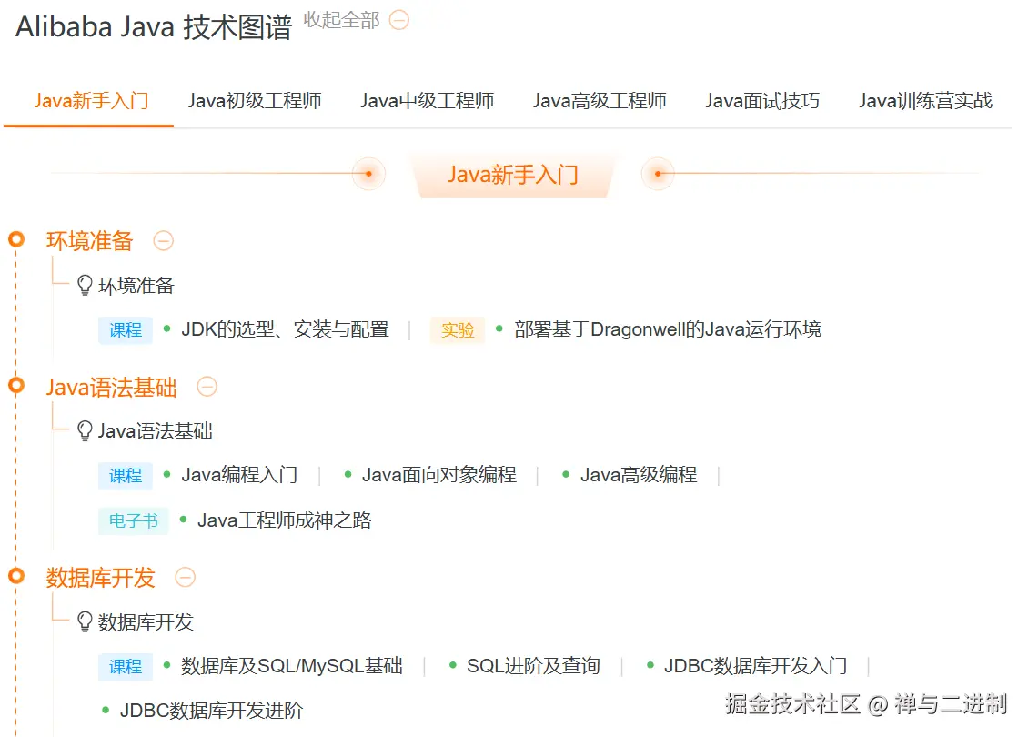Collapse the Java语法基础 section
The width and height of the screenshot is (1028, 737).
pyautogui.click(x=207, y=387)
